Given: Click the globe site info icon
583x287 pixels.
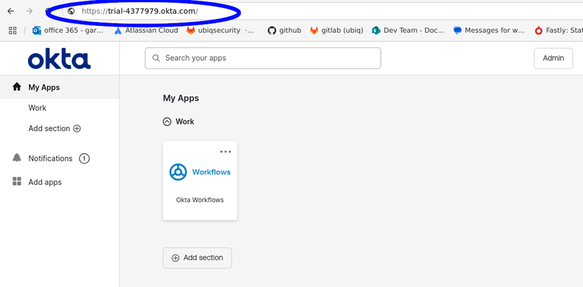Looking at the screenshot, I should pyautogui.click(x=72, y=11).
